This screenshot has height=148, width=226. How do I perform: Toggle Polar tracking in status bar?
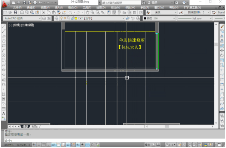(x=54, y=145)
